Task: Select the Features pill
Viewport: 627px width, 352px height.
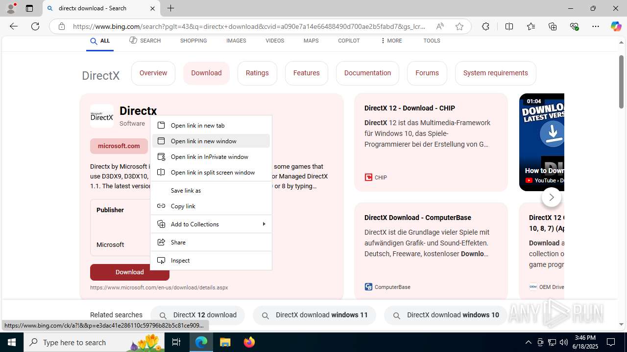Action: [307, 73]
